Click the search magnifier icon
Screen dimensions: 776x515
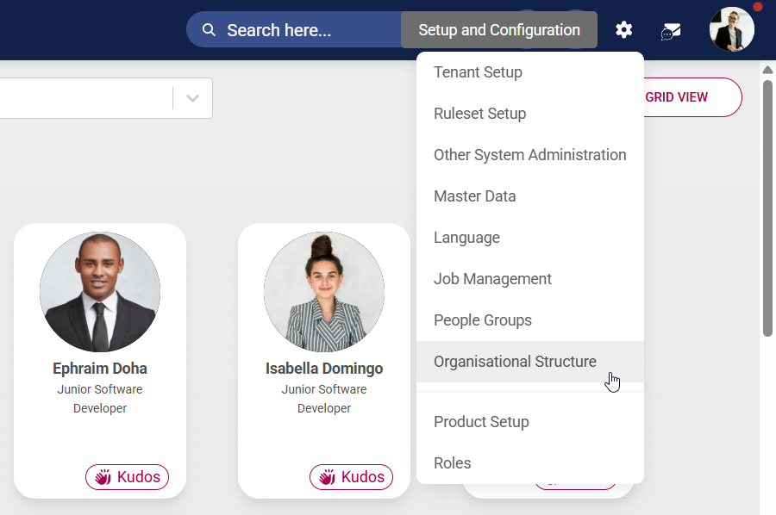coord(209,29)
